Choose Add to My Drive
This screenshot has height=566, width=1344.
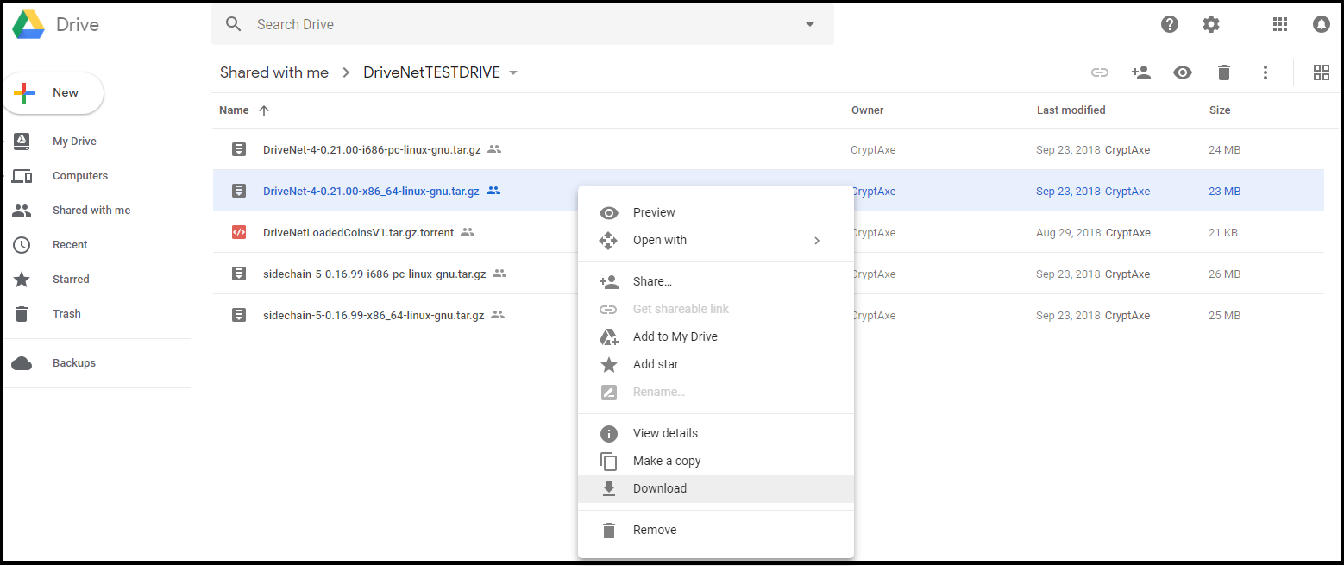(x=716, y=336)
